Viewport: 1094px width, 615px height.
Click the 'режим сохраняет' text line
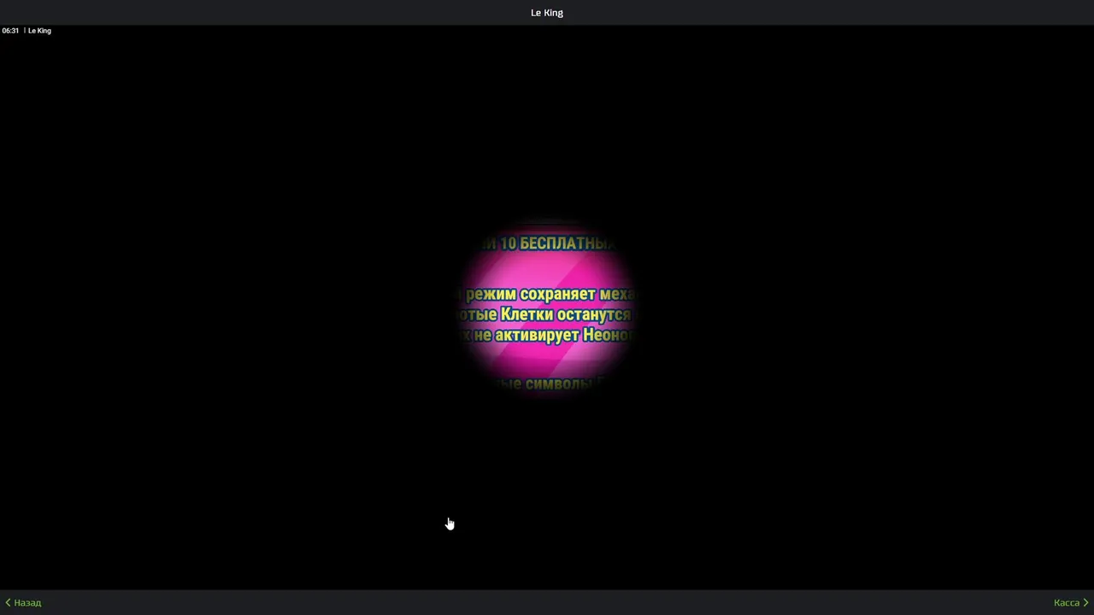[x=530, y=295]
